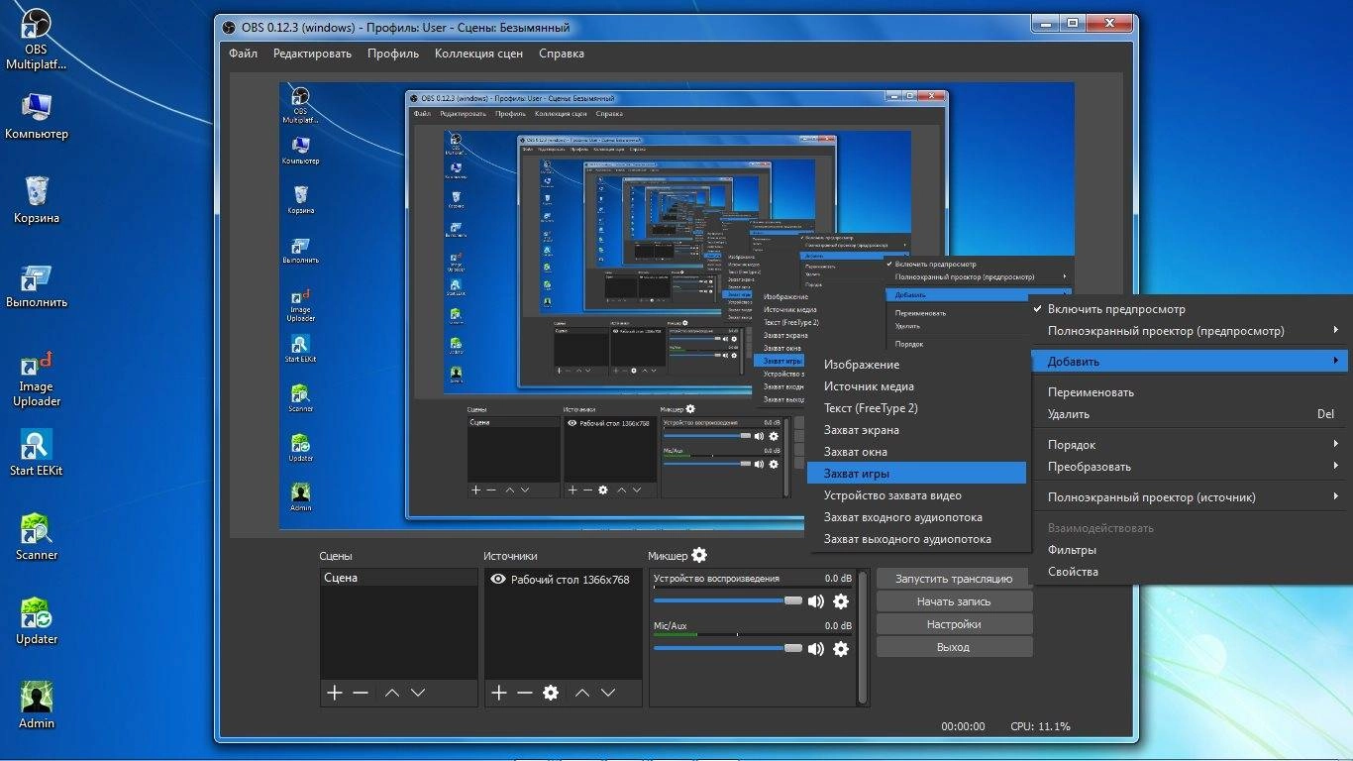
Task: Select the Start EEKit desktop icon
Action: (x=37, y=453)
